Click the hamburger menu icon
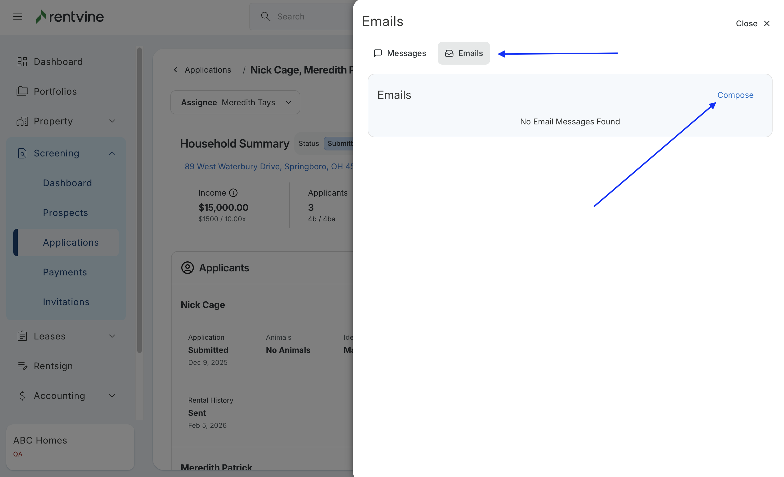The image size is (784, 477). 17,17
